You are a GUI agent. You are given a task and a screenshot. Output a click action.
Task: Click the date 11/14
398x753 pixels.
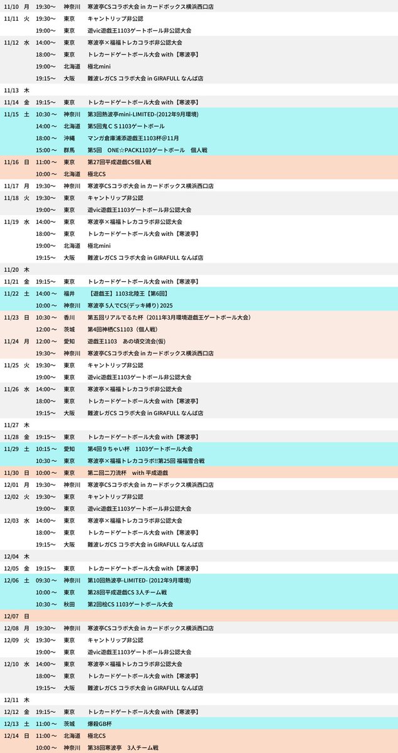[11, 102]
